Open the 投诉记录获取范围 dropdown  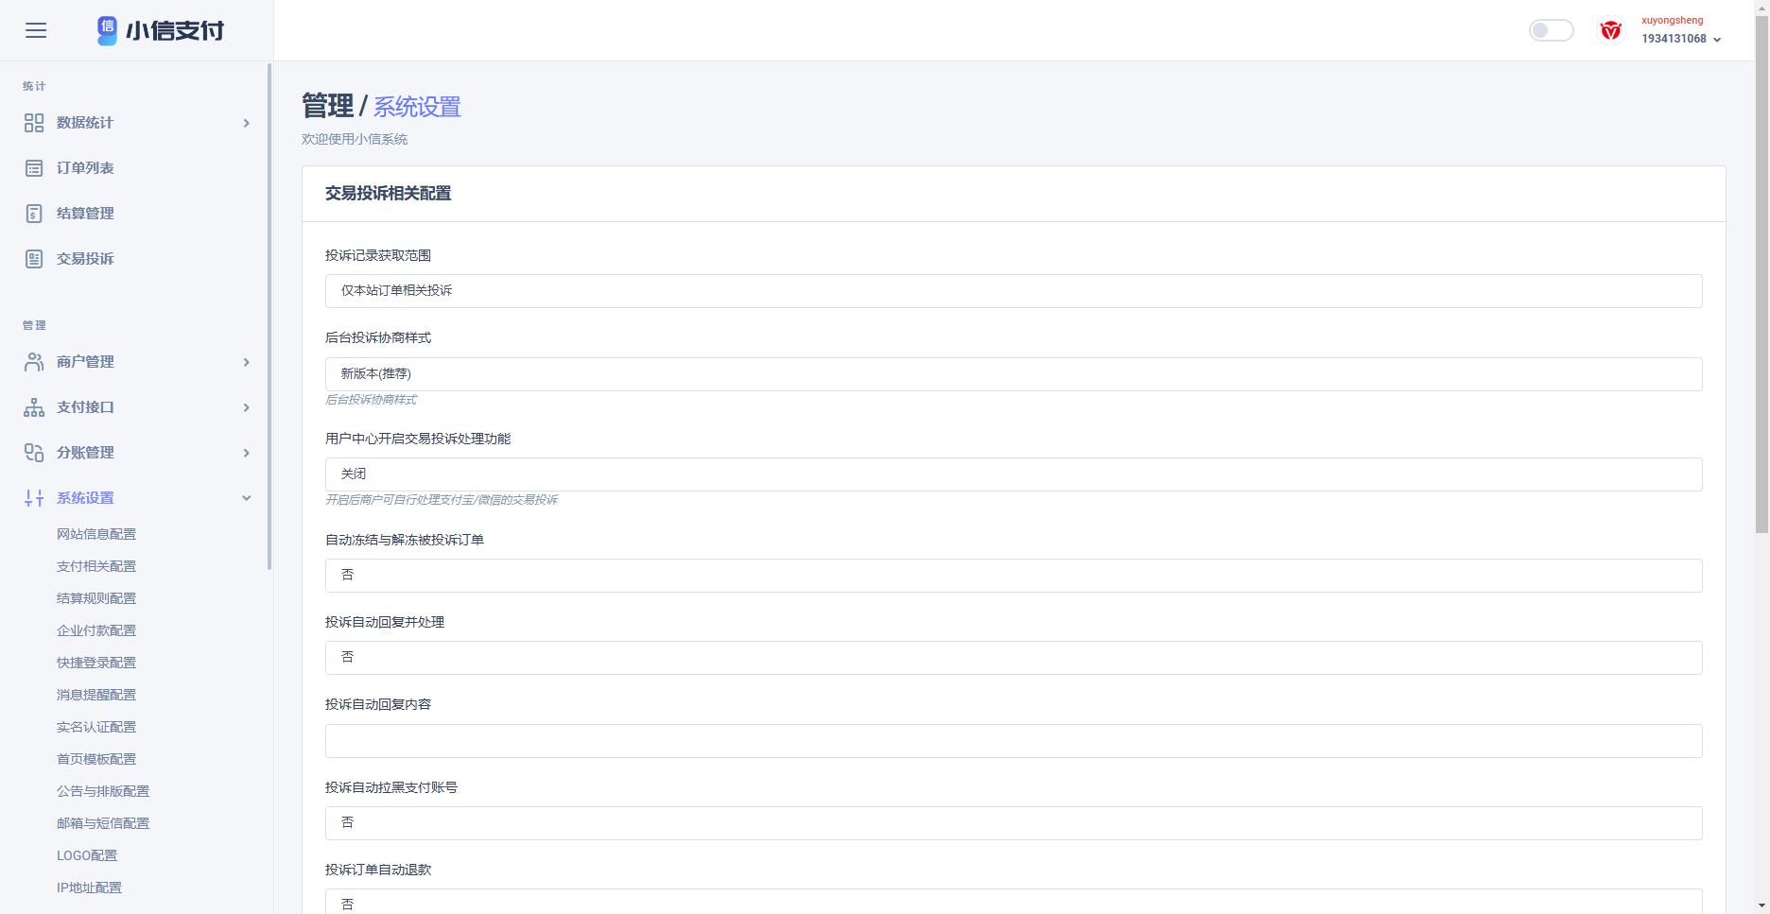coord(1013,291)
